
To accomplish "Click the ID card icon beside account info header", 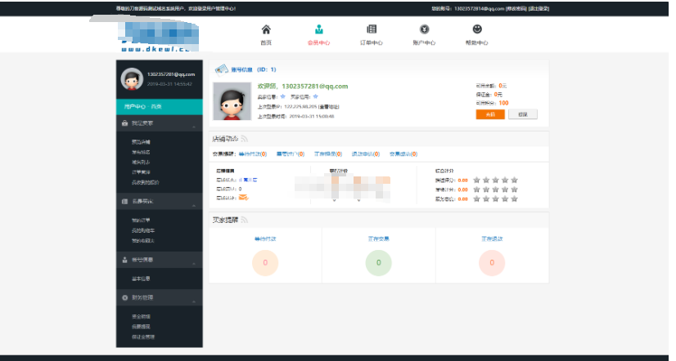I will [x=222, y=69].
